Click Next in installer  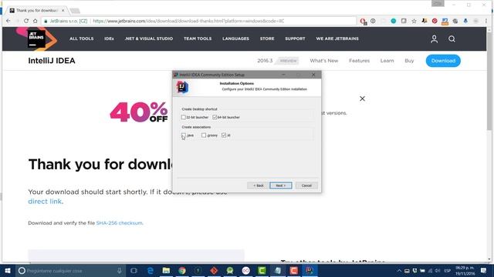[281, 185]
